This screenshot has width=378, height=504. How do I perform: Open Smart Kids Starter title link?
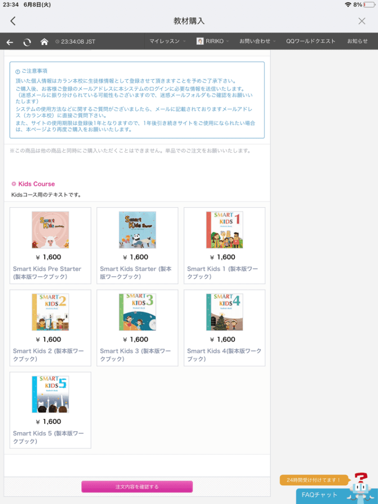tap(136, 273)
